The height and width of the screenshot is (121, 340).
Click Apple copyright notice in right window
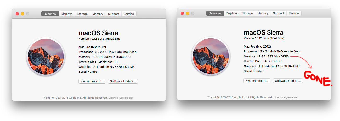(x=240, y=97)
